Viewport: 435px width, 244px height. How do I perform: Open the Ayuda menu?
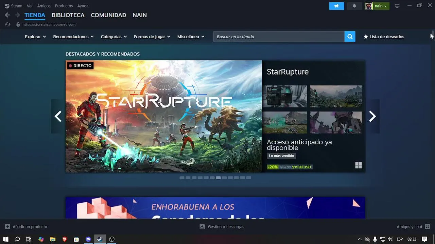click(x=83, y=6)
